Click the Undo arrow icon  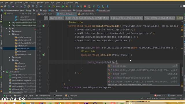click(x=13, y=6)
